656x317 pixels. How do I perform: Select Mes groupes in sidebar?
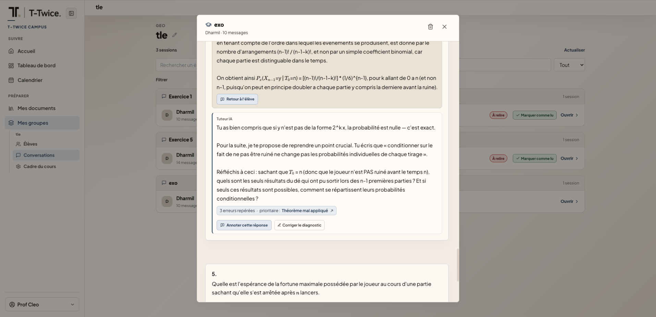(x=42, y=123)
